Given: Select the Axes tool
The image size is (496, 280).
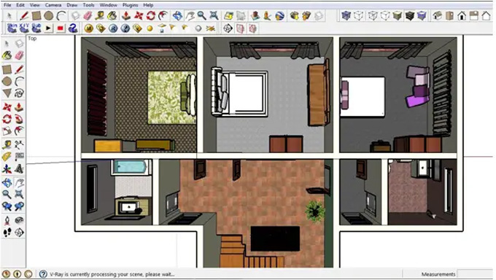Looking at the screenshot, I should click(x=7, y=169).
